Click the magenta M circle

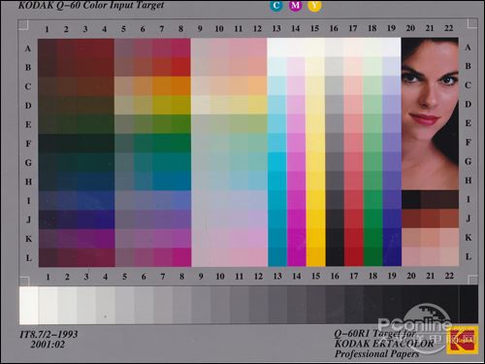(x=296, y=6)
